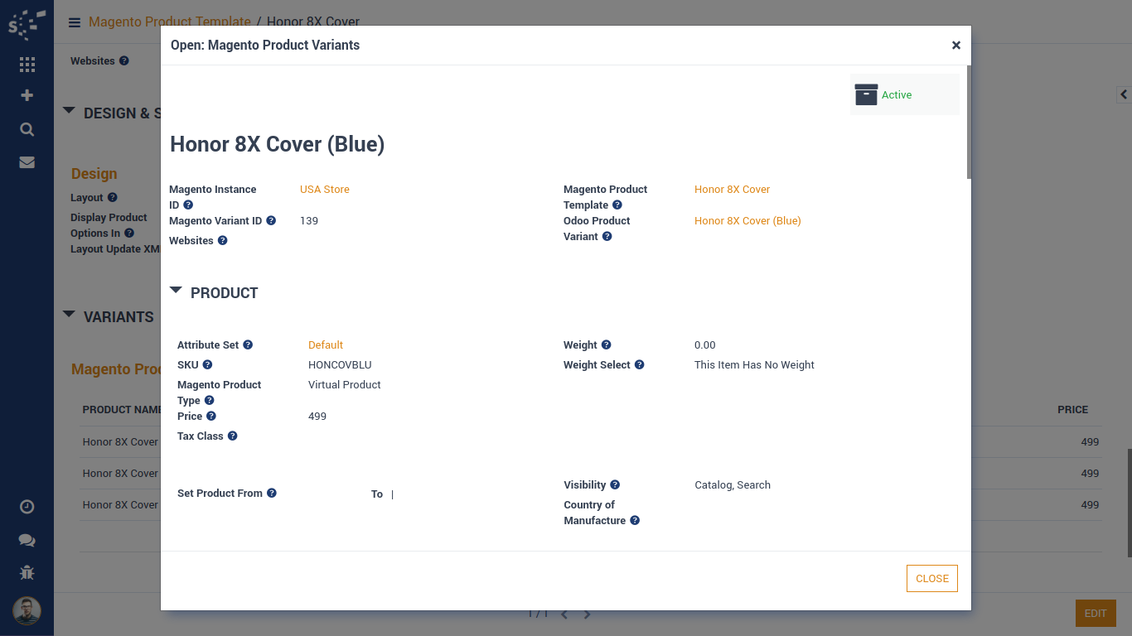Viewport: 1132px width, 636px height.
Task: Click the help icon beside SKU
Action: pos(208,365)
